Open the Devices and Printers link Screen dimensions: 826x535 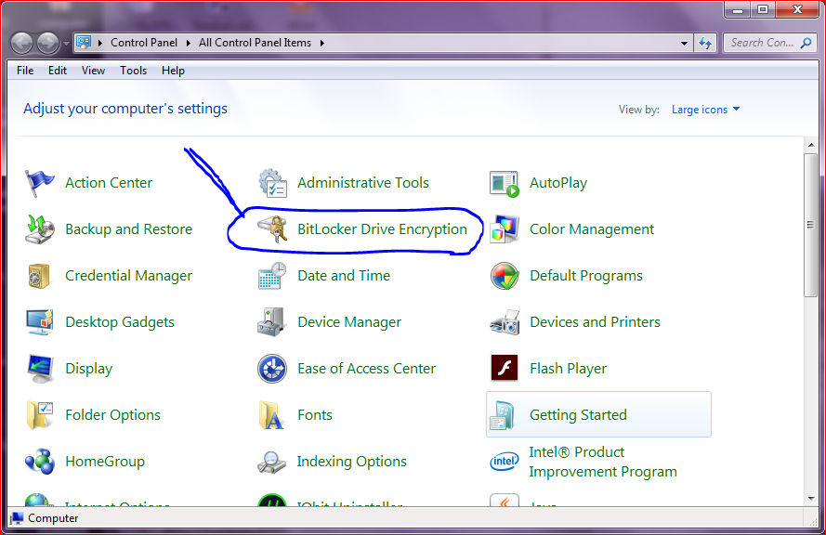595,321
